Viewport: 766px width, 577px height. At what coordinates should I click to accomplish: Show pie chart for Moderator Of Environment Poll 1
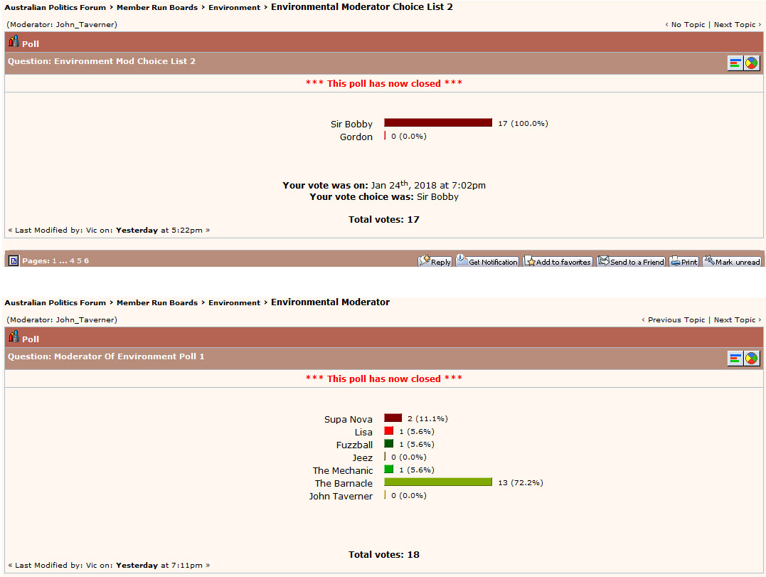pyautogui.click(x=752, y=359)
